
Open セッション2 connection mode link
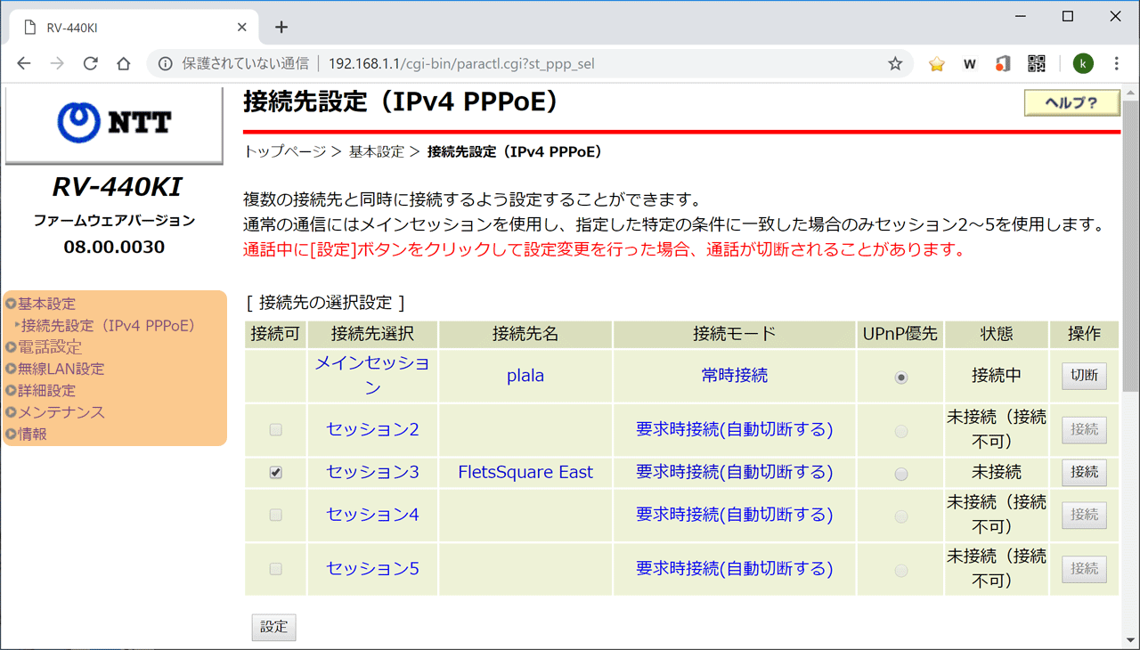(x=735, y=429)
